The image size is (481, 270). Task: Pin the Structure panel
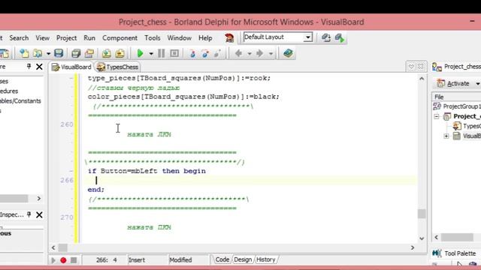pos(29,66)
